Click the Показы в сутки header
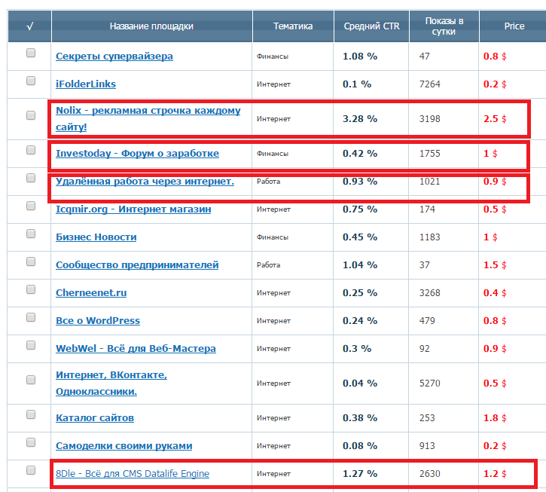The image size is (546, 492). coord(444,26)
